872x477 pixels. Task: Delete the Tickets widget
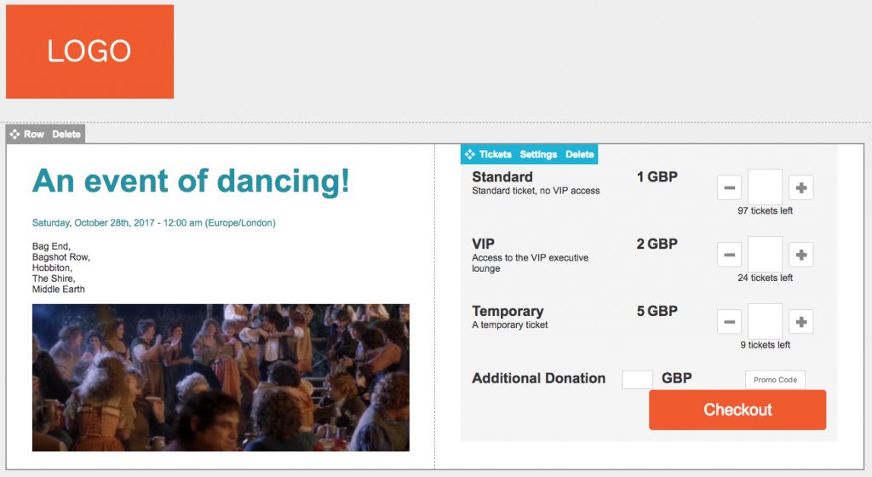tap(580, 154)
